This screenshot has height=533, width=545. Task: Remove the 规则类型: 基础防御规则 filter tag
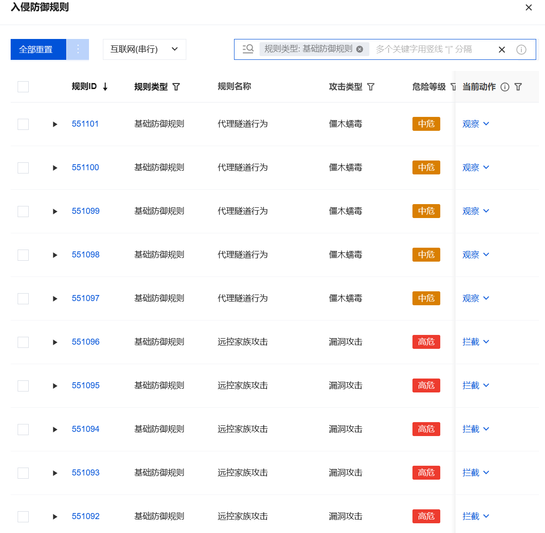pyautogui.click(x=360, y=49)
